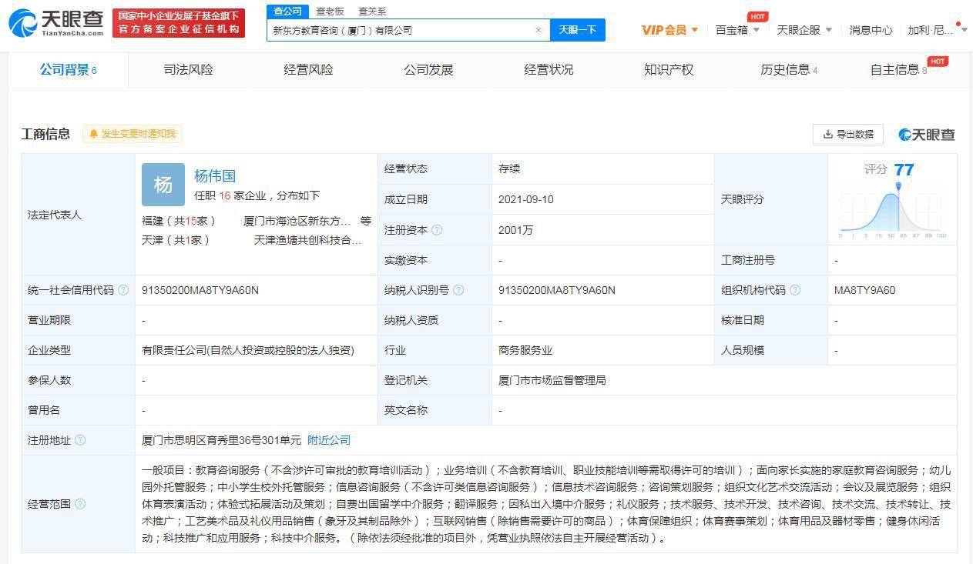Click the 国家中小企业发展子基金旗下 red banner

[178, 23]
